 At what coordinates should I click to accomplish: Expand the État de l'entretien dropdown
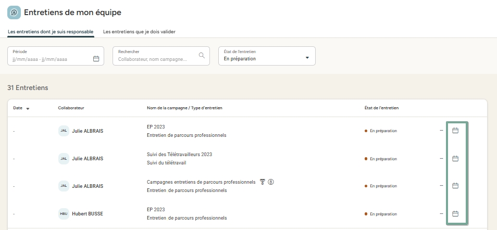(307, 58)
